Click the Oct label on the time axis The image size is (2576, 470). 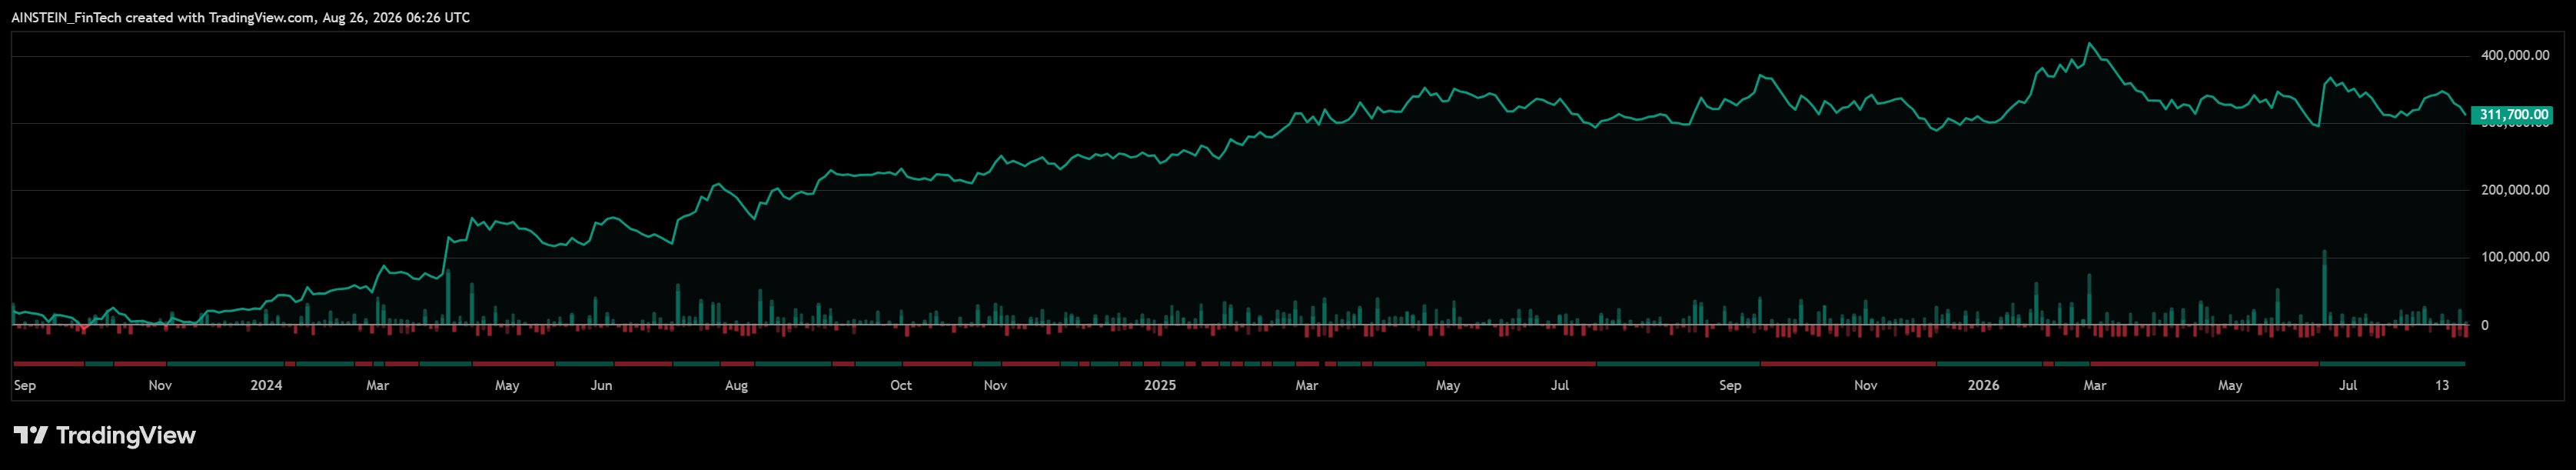coord(901,385)
